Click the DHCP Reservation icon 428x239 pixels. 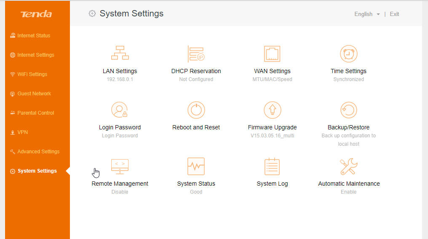pos(196,54)
